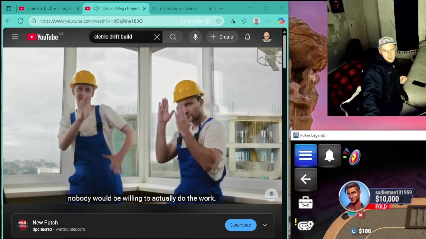Click the Poker Legends title bar icon
Image resolution: width=426 pixels, height=239 pixels.
(x=296, y=135)
